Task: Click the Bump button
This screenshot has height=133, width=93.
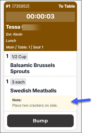Action: 40,121
